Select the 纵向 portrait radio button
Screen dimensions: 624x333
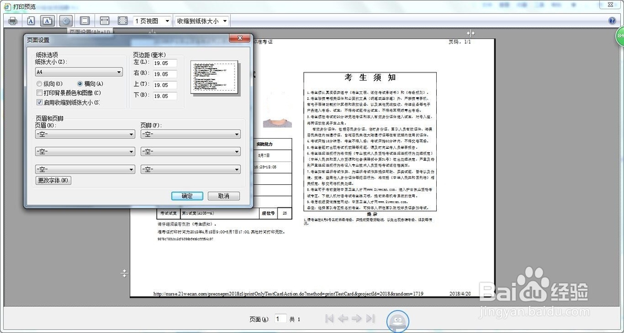tap(39, 84)
